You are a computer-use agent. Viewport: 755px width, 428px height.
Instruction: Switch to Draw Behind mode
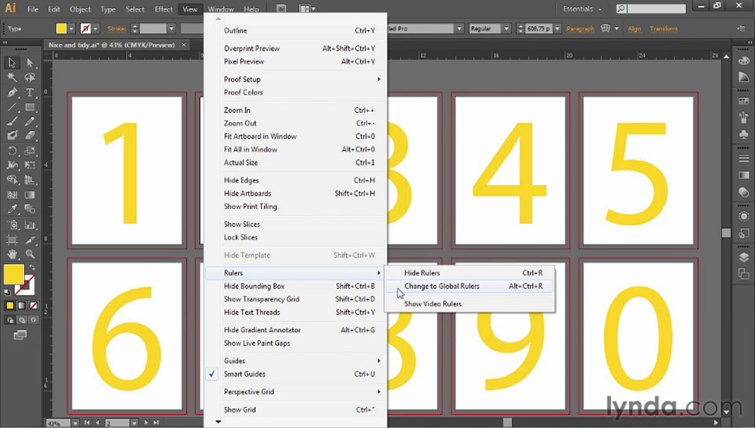(x=21, y=320)
